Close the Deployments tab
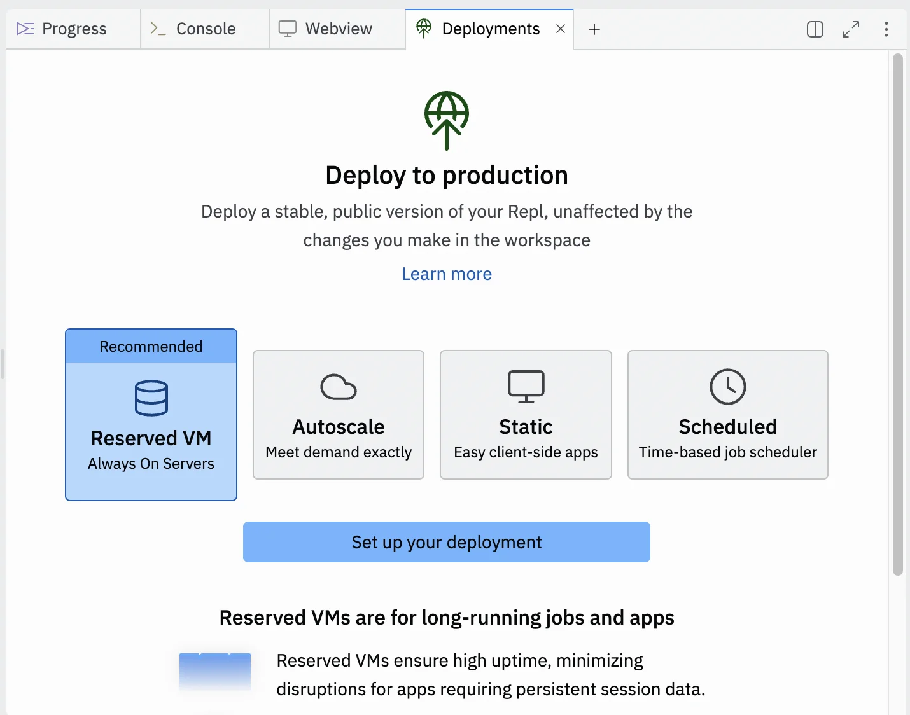Screen dimensions: 910x715 click(x=561, y=29)
